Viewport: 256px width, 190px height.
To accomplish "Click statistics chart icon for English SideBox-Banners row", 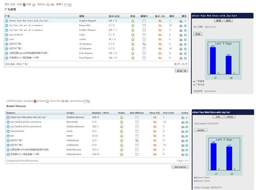I will click(183, 127).
